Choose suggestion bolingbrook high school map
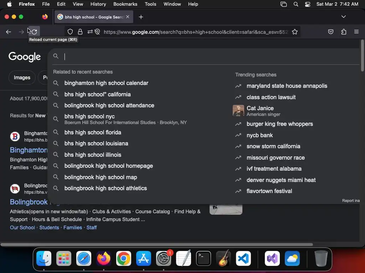This screenshot has height=273, width=365. tap(101, 177)
